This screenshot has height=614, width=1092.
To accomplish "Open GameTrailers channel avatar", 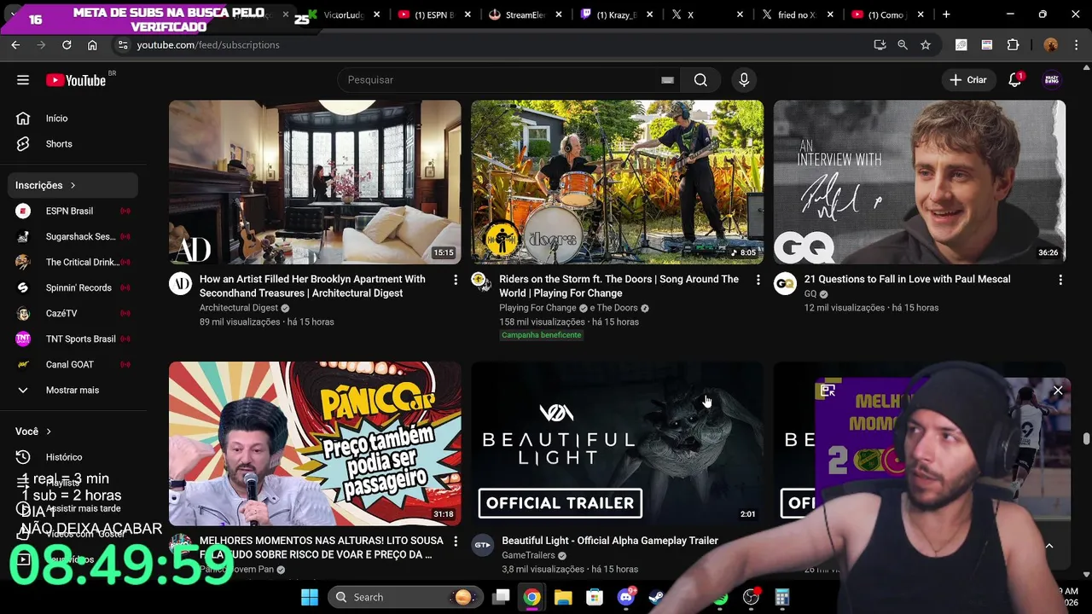I will pos(483,546).
